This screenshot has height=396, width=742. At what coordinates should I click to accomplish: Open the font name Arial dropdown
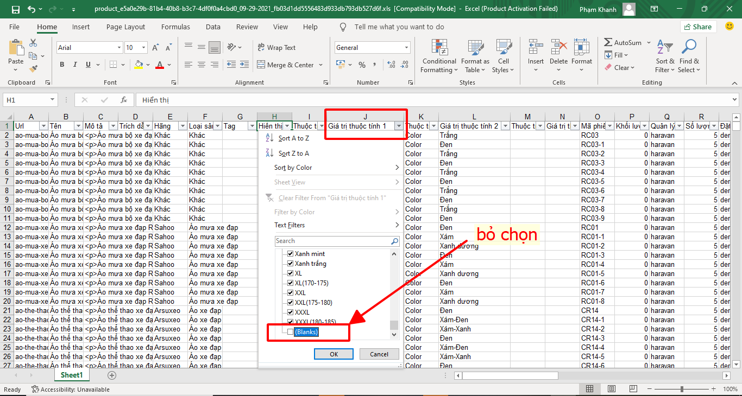[x=119, y=48]
